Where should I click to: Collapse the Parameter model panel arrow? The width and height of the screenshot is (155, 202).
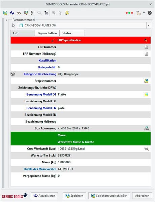coord(6,20)
